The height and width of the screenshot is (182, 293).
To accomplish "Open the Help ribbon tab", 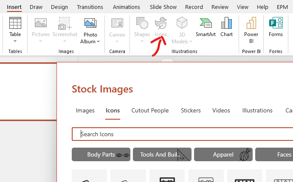I will (262, 7).
